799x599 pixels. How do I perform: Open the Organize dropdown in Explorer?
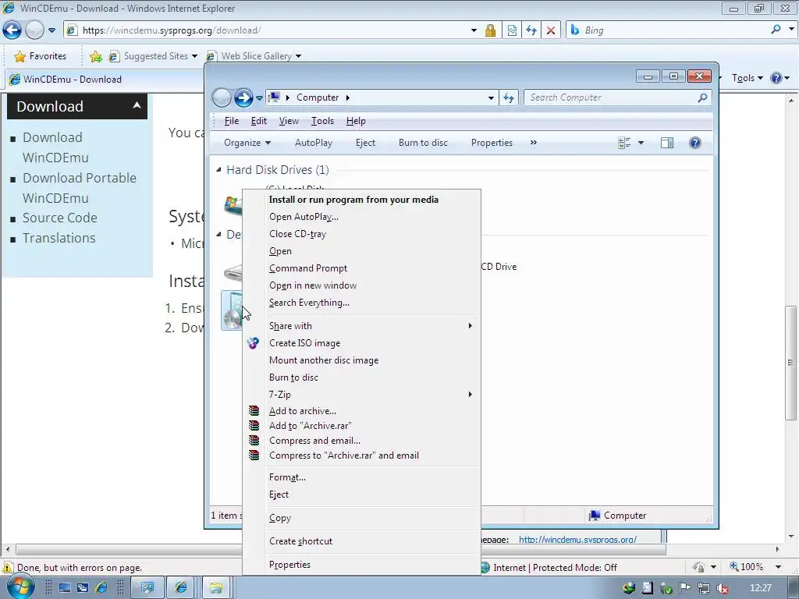pyautogui.click(x=247, y=143)
